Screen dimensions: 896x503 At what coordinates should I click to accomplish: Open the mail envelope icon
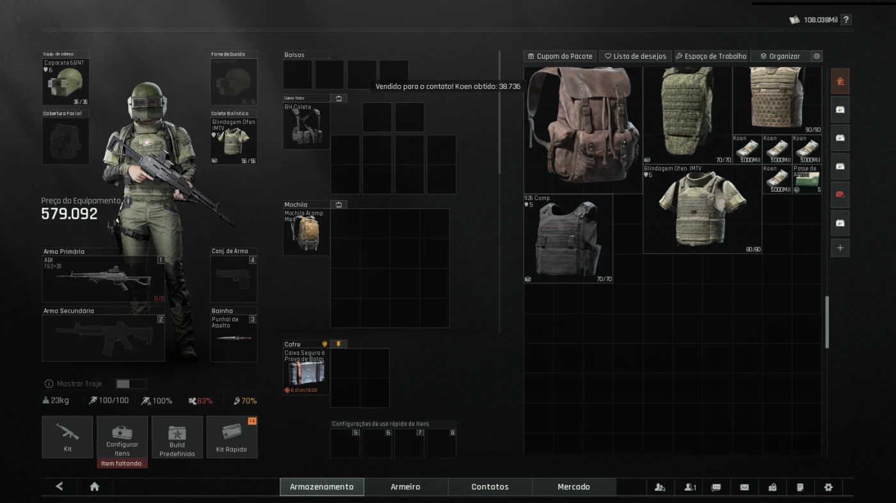click(744, 487)
